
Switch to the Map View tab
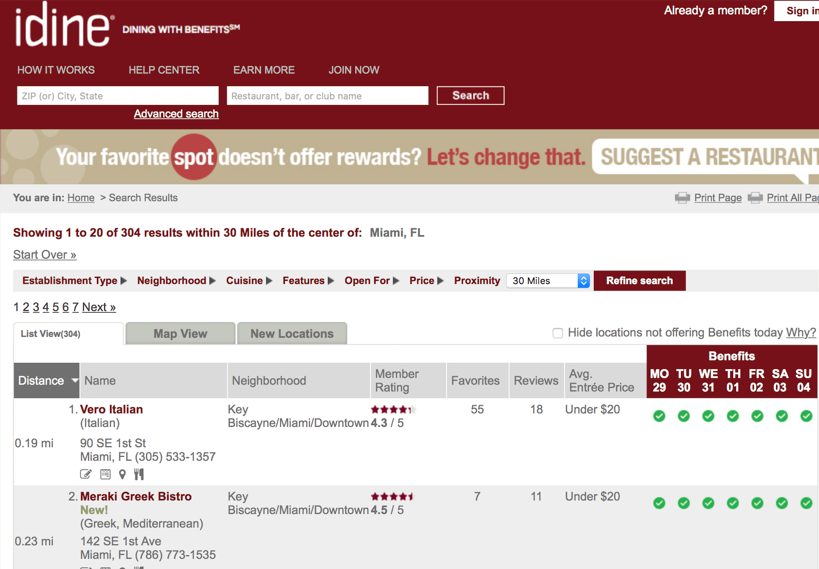pos(181,334)
